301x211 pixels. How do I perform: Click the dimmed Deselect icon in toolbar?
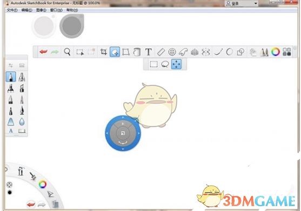point(91,52)
